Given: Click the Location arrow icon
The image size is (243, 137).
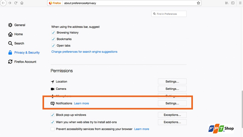Looking at the screenshot, I should 53,82.
